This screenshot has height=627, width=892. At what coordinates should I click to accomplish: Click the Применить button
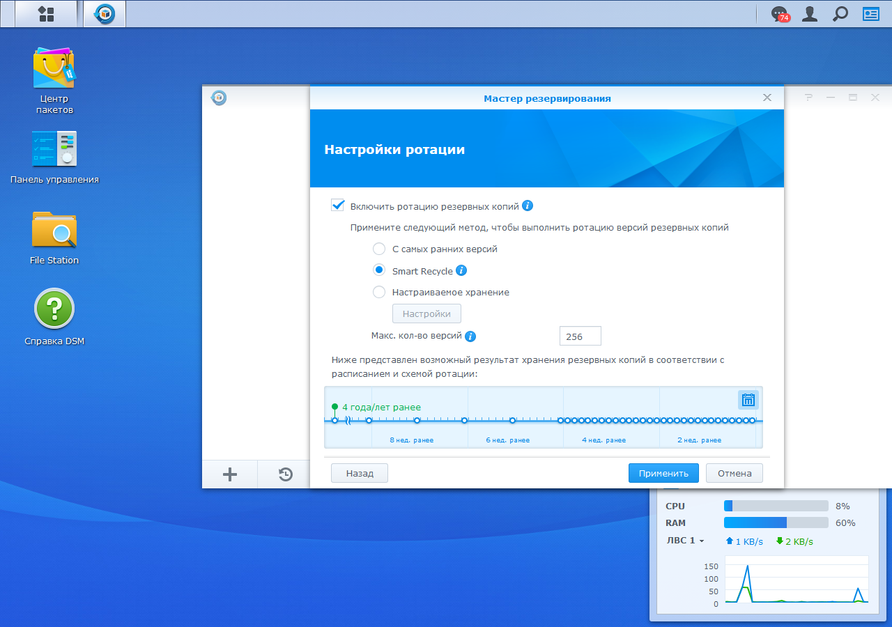[663, 473]
